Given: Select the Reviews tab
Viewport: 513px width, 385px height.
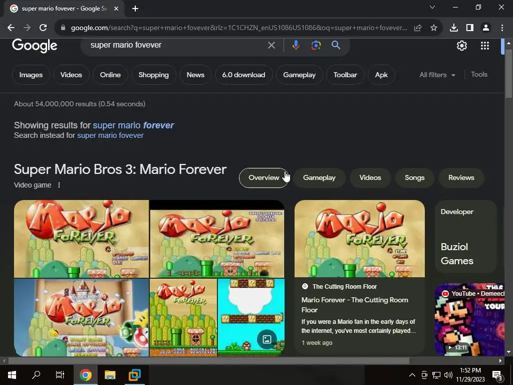Looking at the screenshot, I should (x=461, y=177).
